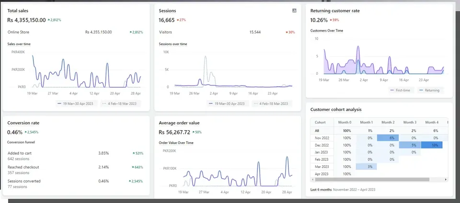The image size is (460, 203).
Task: Click the 59% returning rate decrease indicator
Action: point(334,20)
